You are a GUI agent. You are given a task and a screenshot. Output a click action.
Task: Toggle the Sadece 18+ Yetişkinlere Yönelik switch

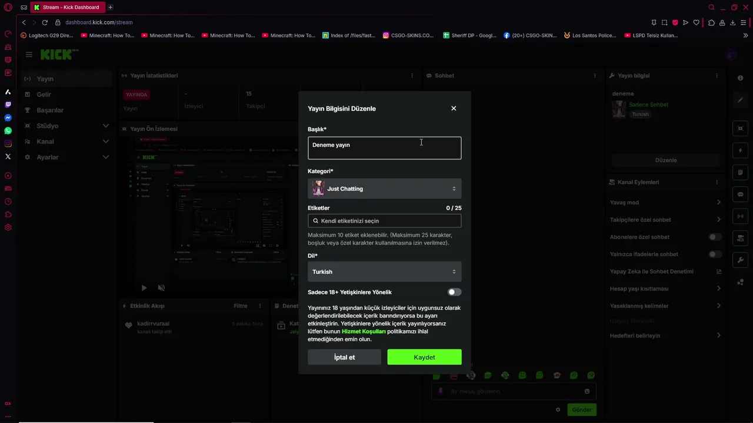pos(454,292)
